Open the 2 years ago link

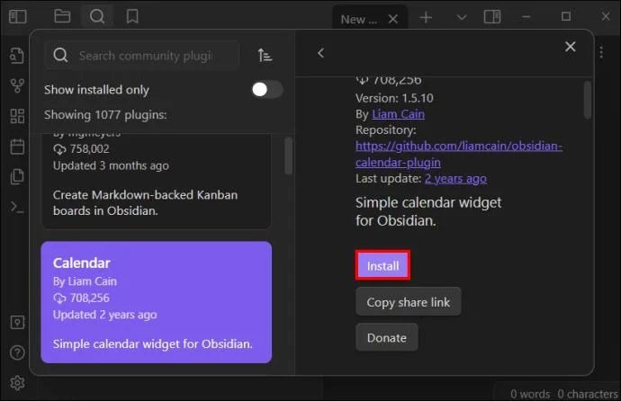pos(455,179)
